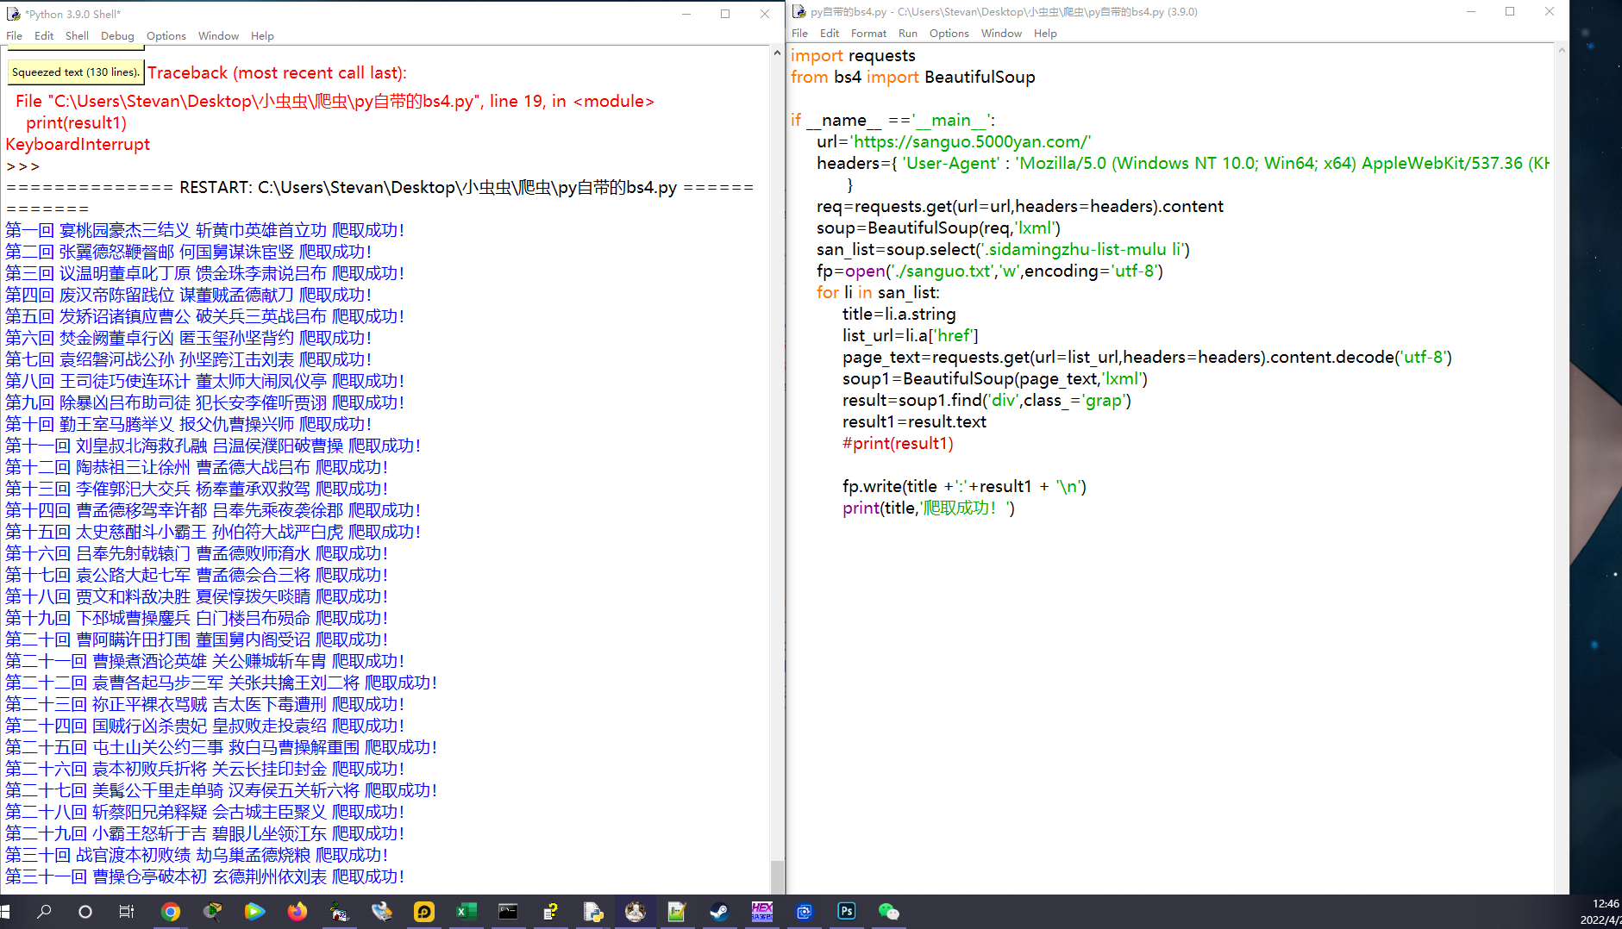Click the 'for li in san_list:' line
The image size is (1622, 929).
click(x=878, y=292)
